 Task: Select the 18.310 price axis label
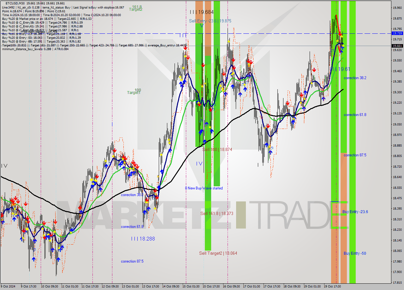pos(397,219)
